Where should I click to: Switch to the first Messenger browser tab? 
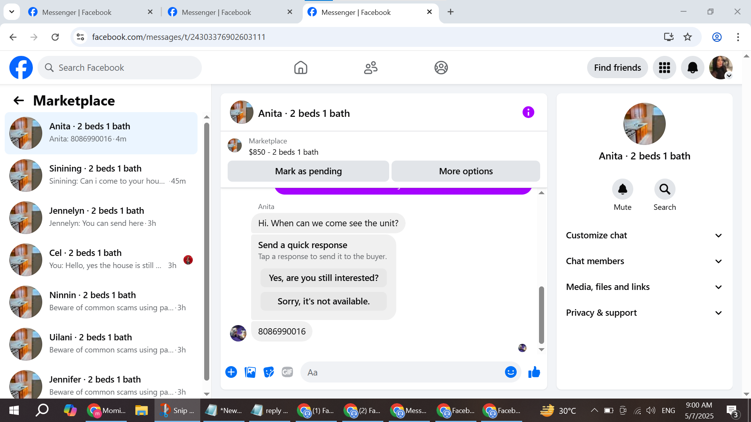coord(77,12)
